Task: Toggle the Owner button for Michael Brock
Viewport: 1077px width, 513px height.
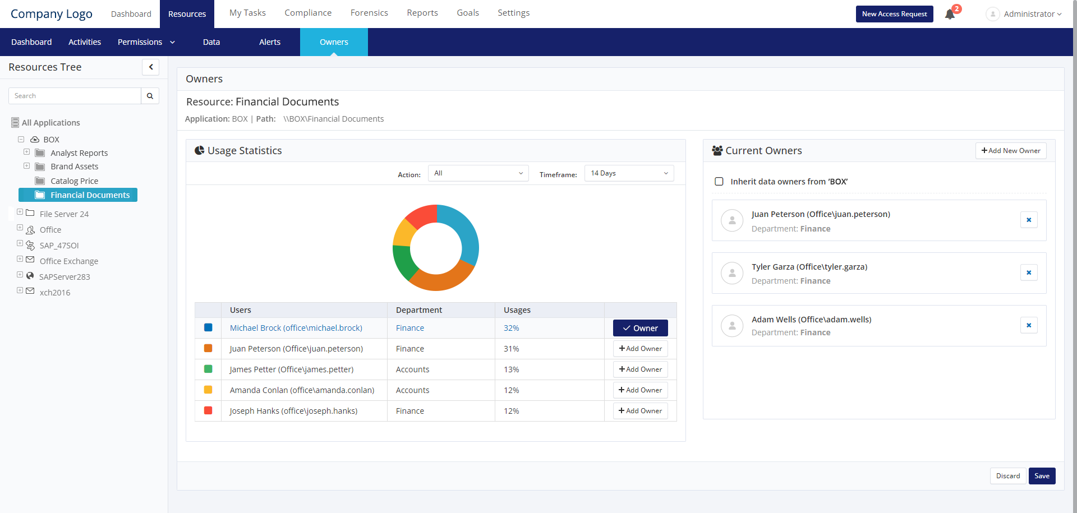Action: (640, 328)
